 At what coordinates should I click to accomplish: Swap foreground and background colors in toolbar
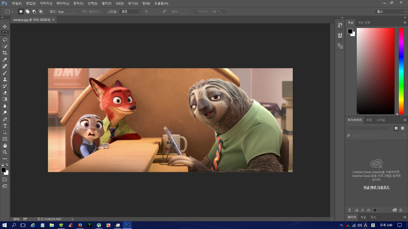point(7,165)
